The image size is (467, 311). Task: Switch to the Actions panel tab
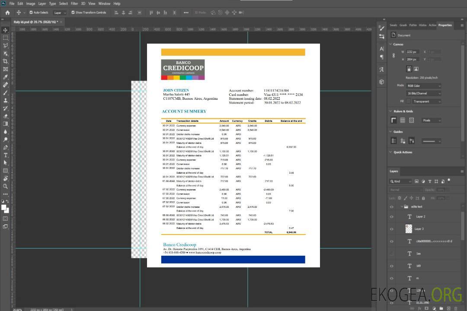pyautogui.click(x=432, y=25)
